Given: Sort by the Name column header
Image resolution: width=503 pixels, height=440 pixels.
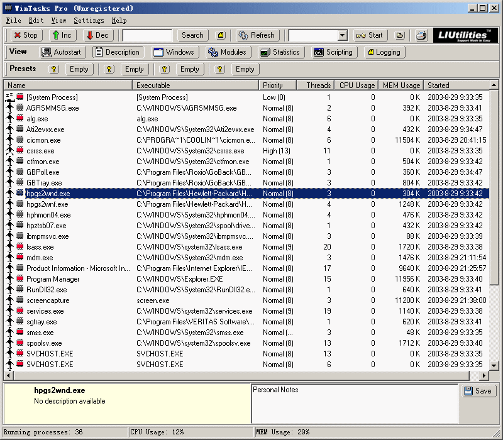Looking at the screenshot, I should pos(68,85).
